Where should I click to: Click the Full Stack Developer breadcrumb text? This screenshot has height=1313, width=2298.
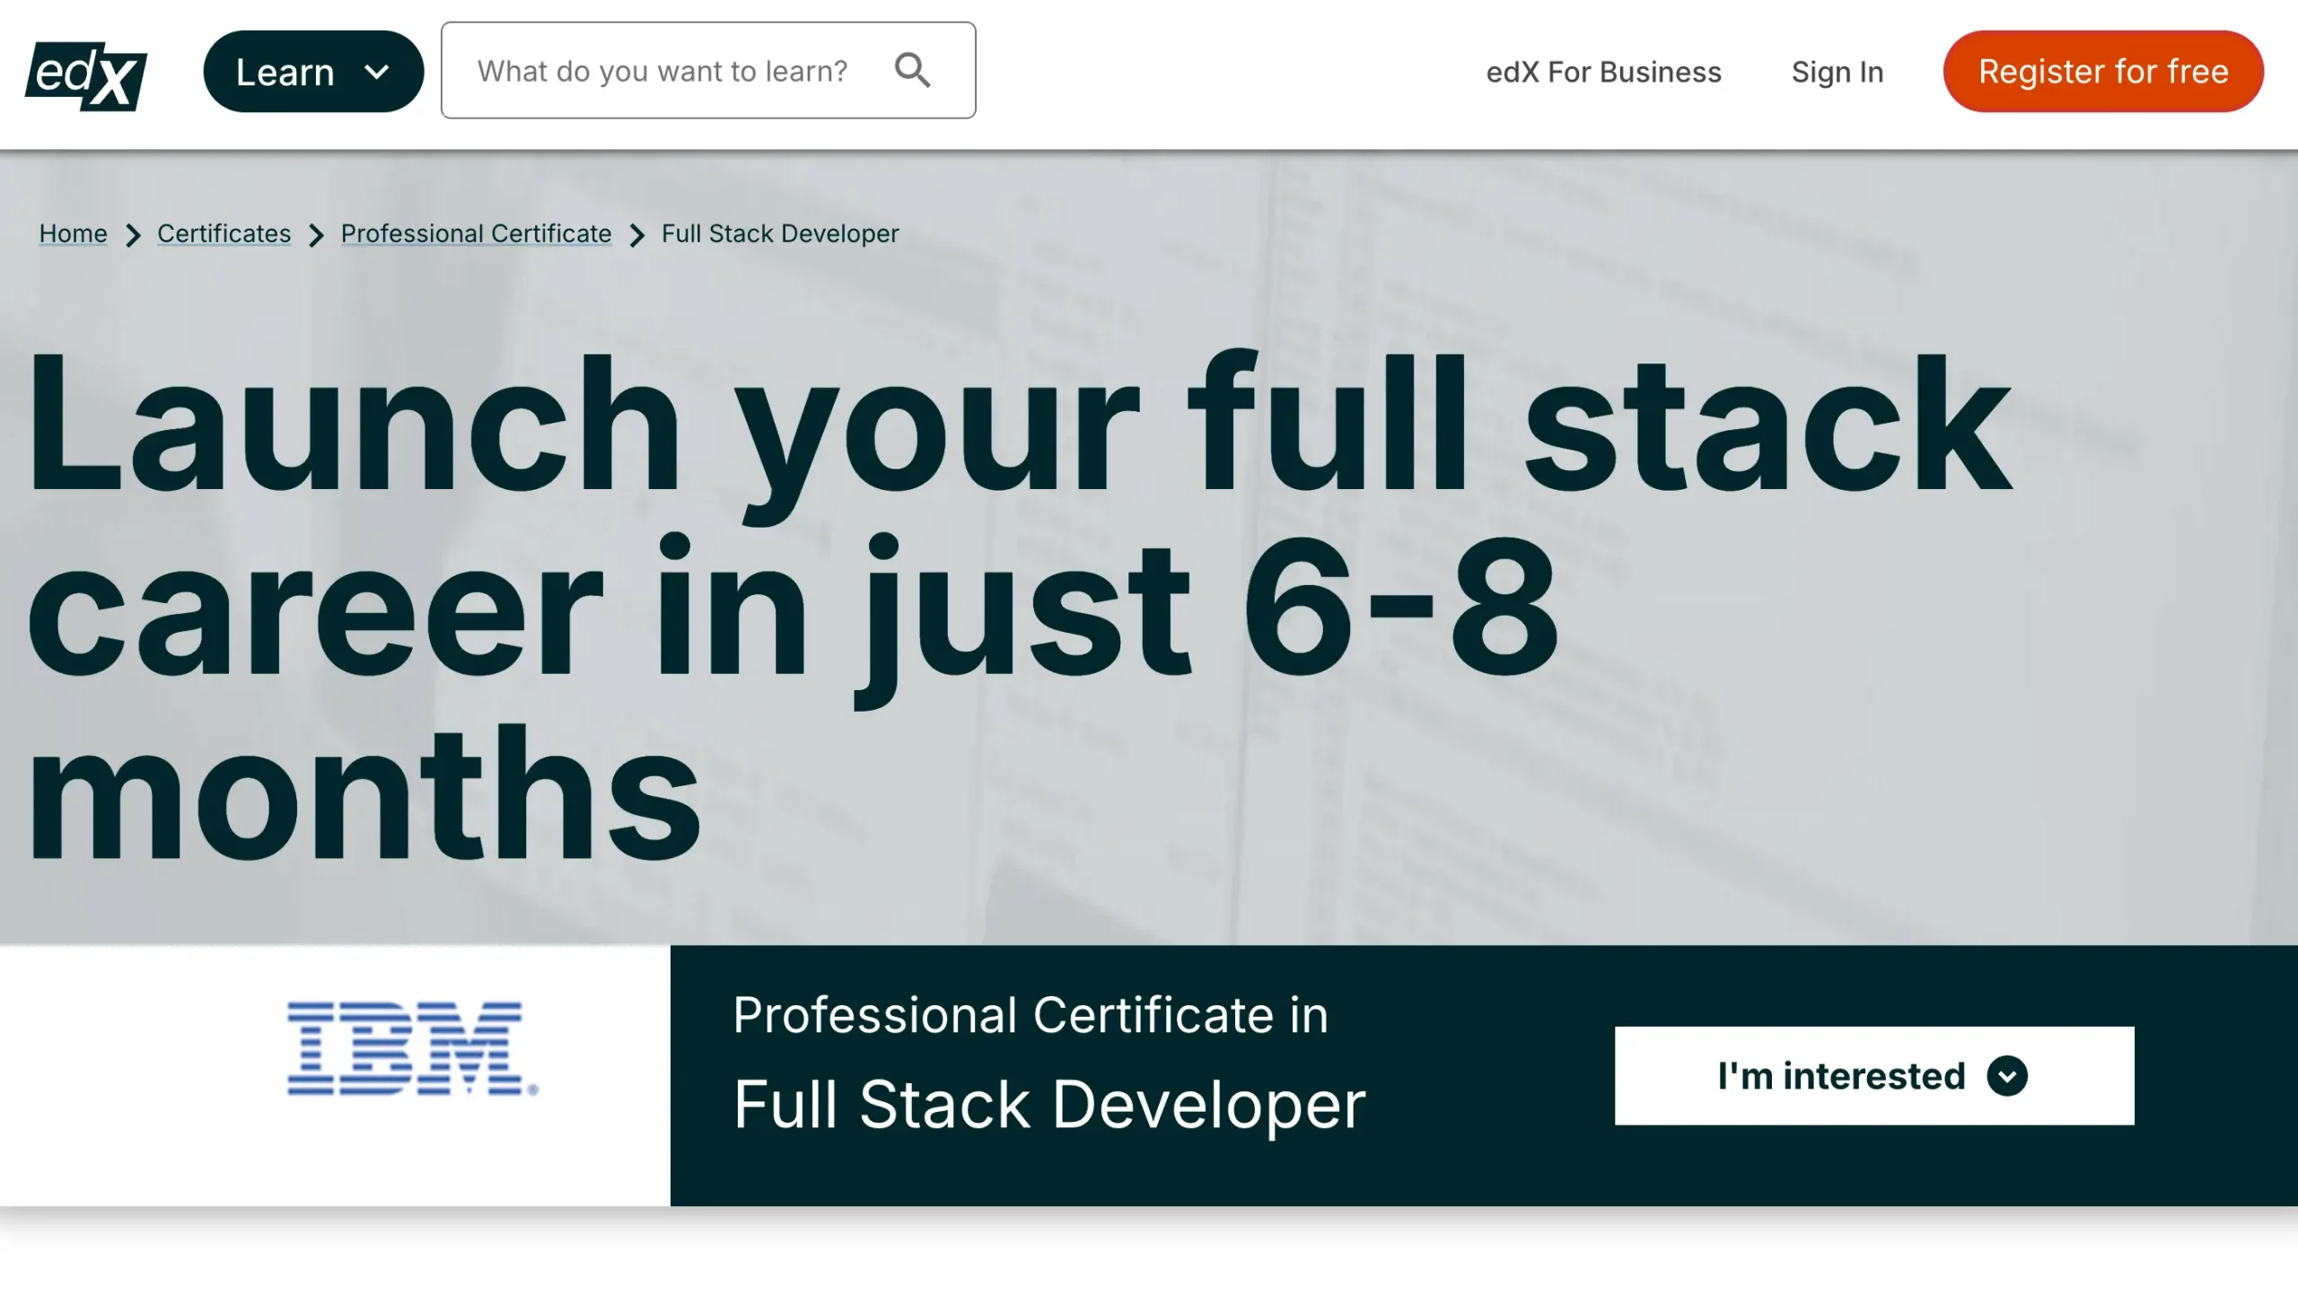[x=779, y=233]
